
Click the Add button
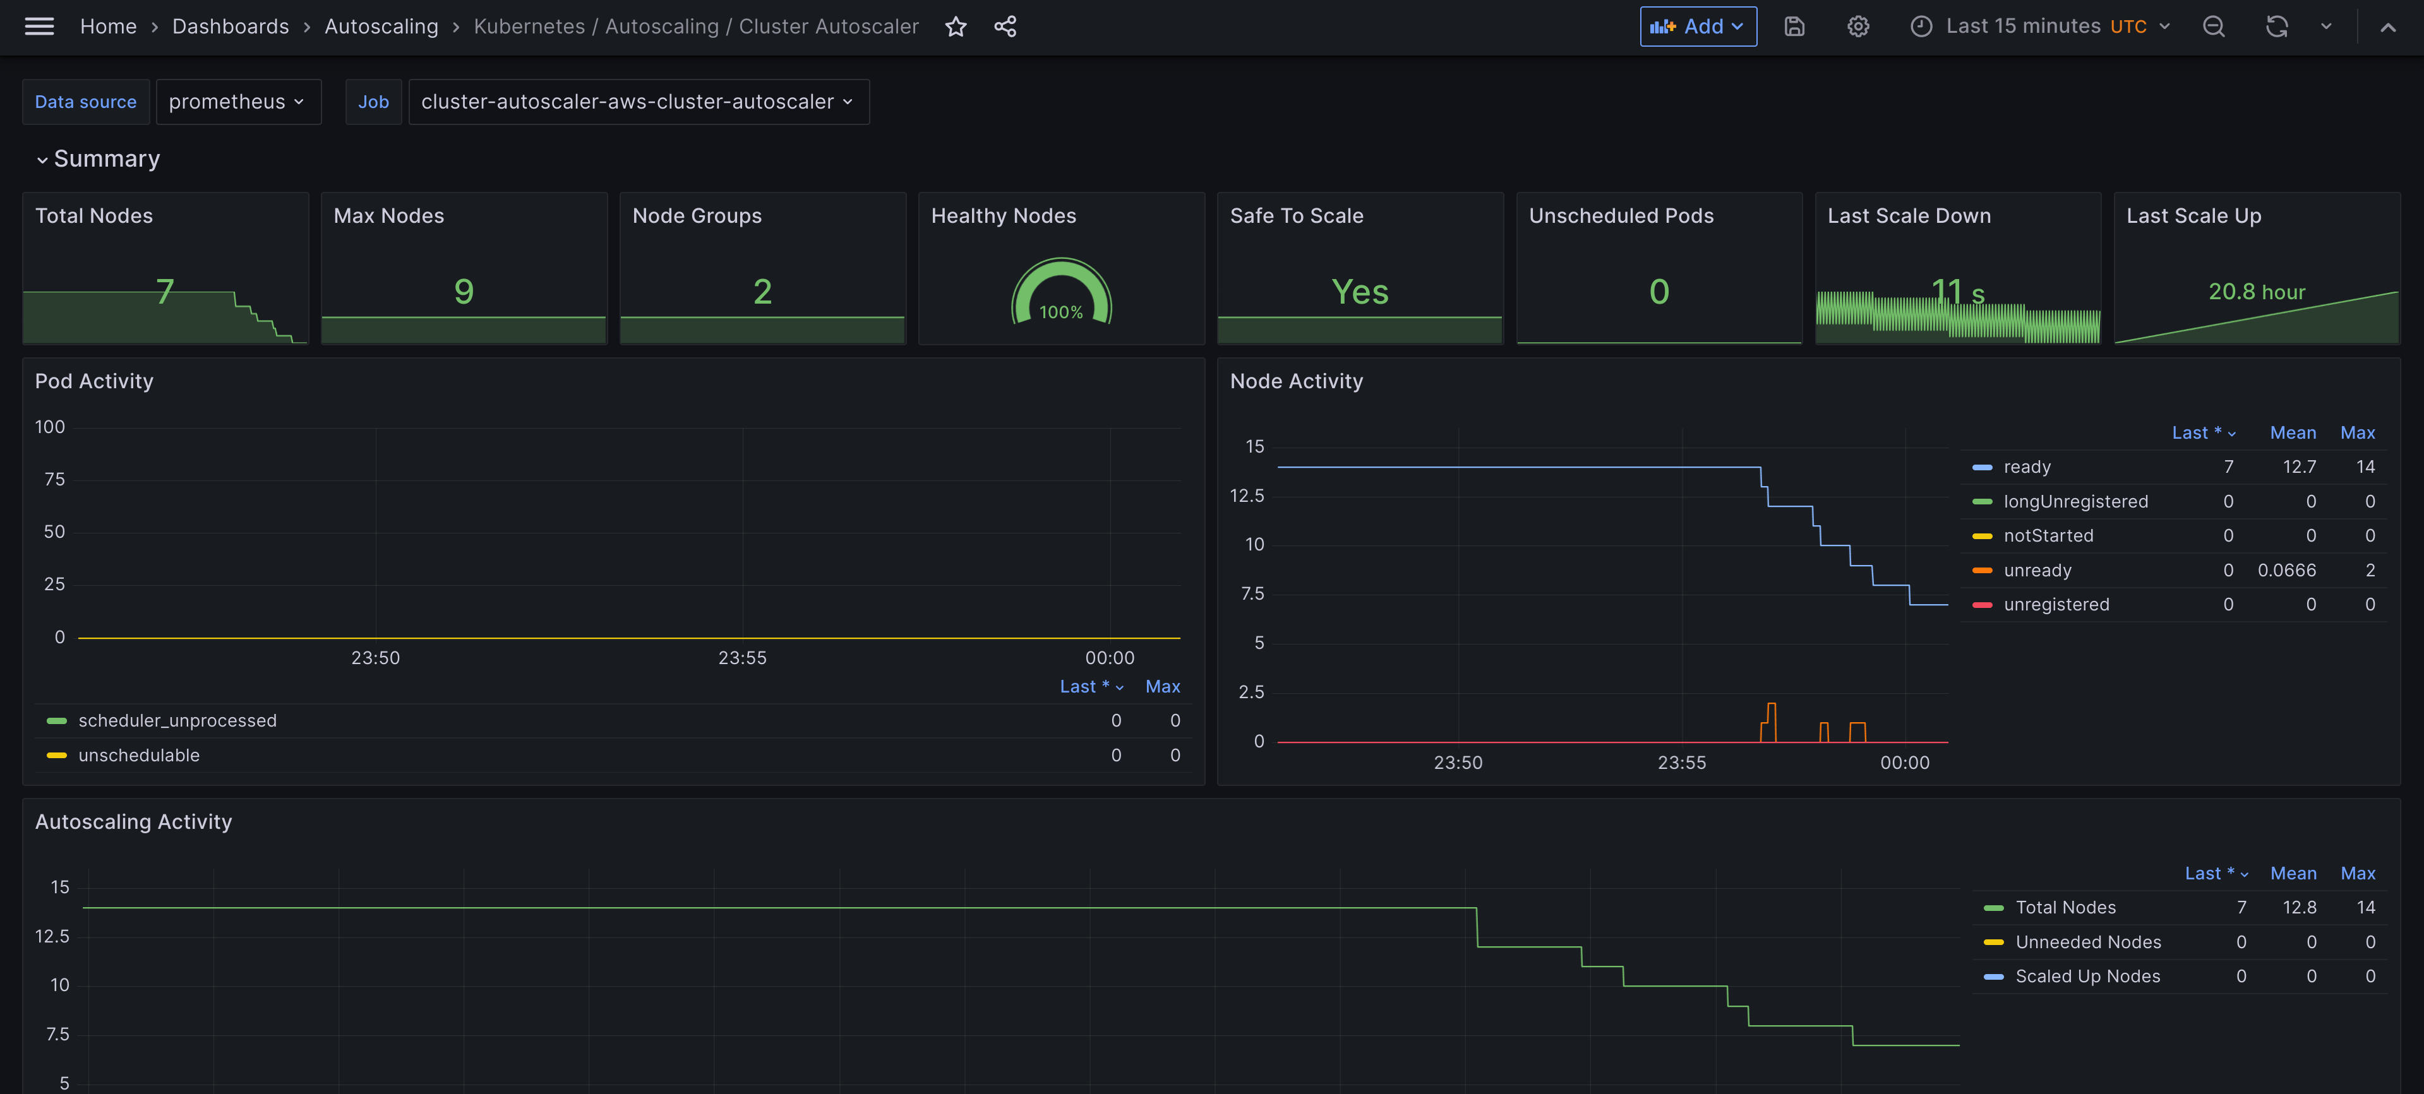tap(1698, 27)
